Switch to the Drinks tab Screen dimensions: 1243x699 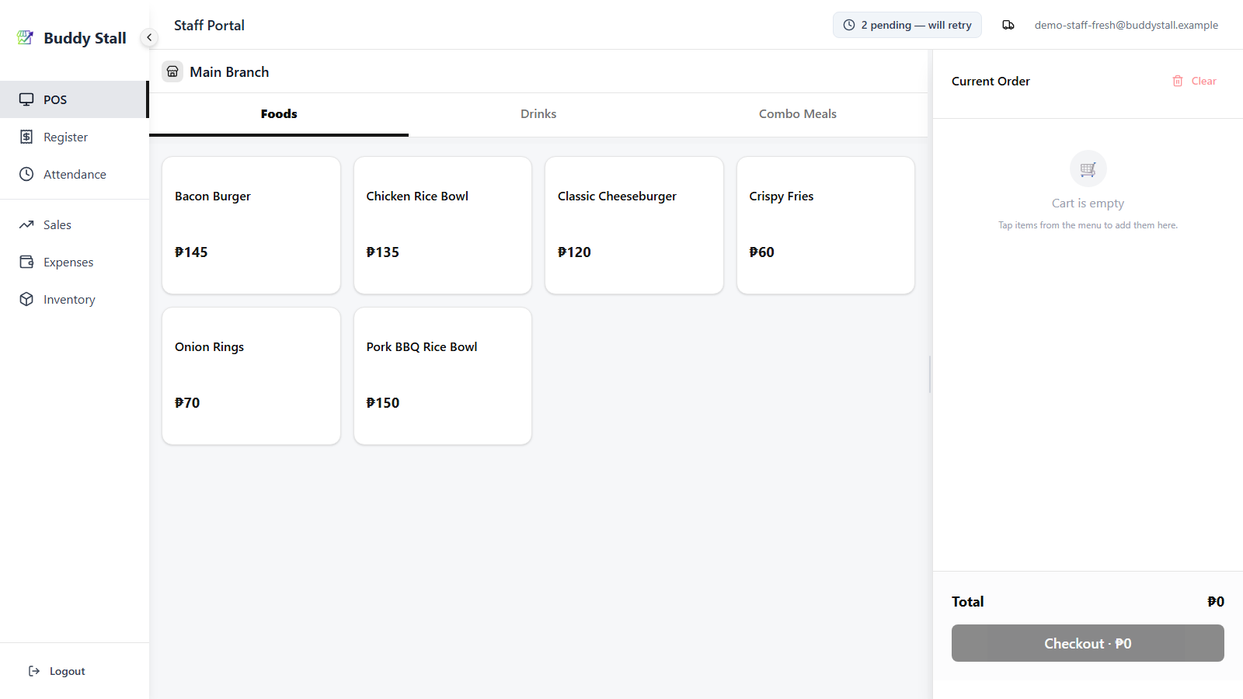click(x=538, y=114)
